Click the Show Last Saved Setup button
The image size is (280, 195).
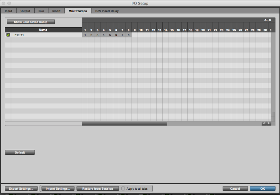(x=30, y=22)
